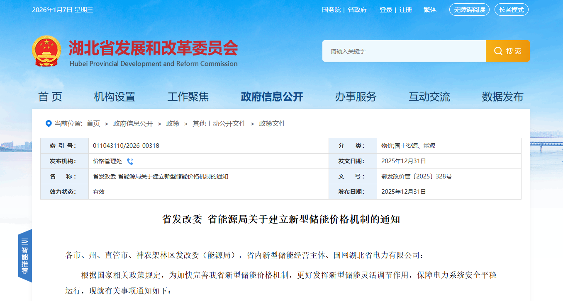Open the 机构设置 menu item

coord(115,96)
